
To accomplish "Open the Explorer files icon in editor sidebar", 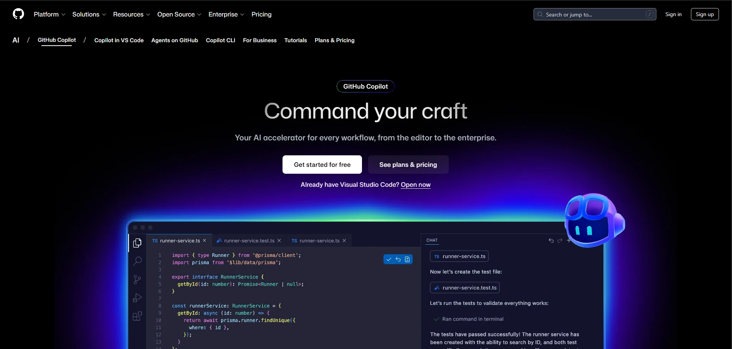I will [x=137, y=243].
